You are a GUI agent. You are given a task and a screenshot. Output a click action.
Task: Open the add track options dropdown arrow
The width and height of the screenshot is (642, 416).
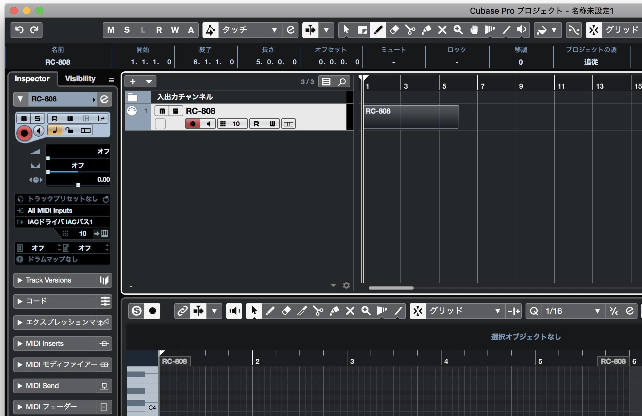tap(149, 82)
